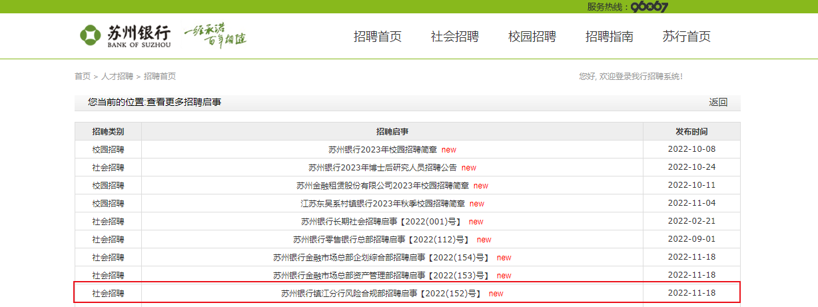Screen dimensions: 818x307
Task: Open 苏州金融租赁股份有限公司2023年校园招聘简章
Action: click(x=382, y=185)
